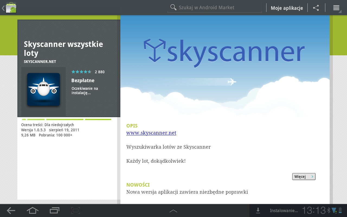The height and width of the screenshot is (217, 347).
Task: Select the Wyszukiwarka lotów ze Skyscanner text
Action: click(x=168, y=147)
